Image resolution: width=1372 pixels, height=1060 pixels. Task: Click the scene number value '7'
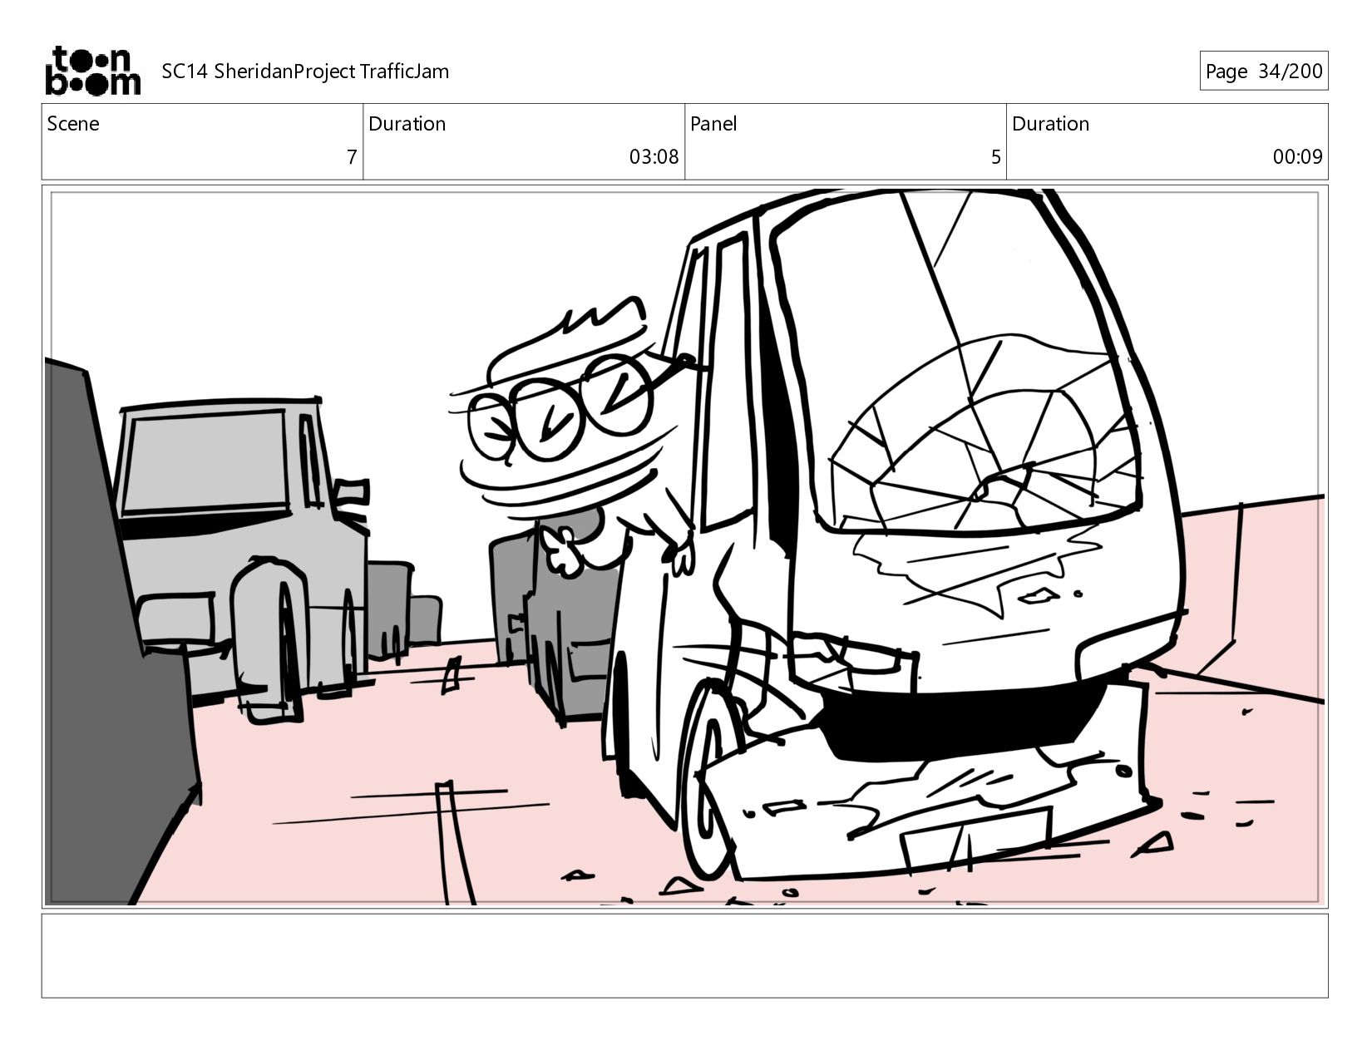(x=352, y=157)
